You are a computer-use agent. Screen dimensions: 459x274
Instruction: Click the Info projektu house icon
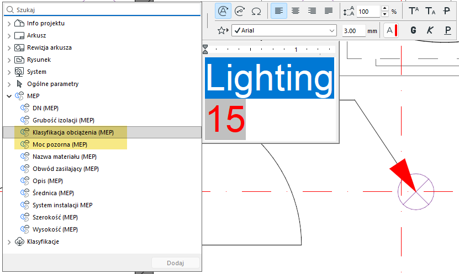19,23
